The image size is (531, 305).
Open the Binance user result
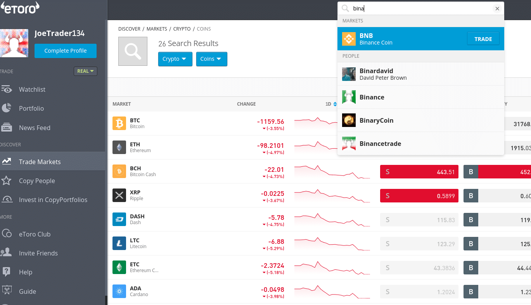tap(421, 97)
